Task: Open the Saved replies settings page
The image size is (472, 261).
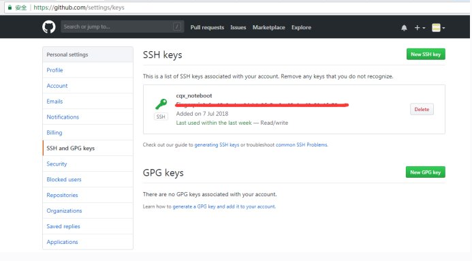Action: (88, 227)
